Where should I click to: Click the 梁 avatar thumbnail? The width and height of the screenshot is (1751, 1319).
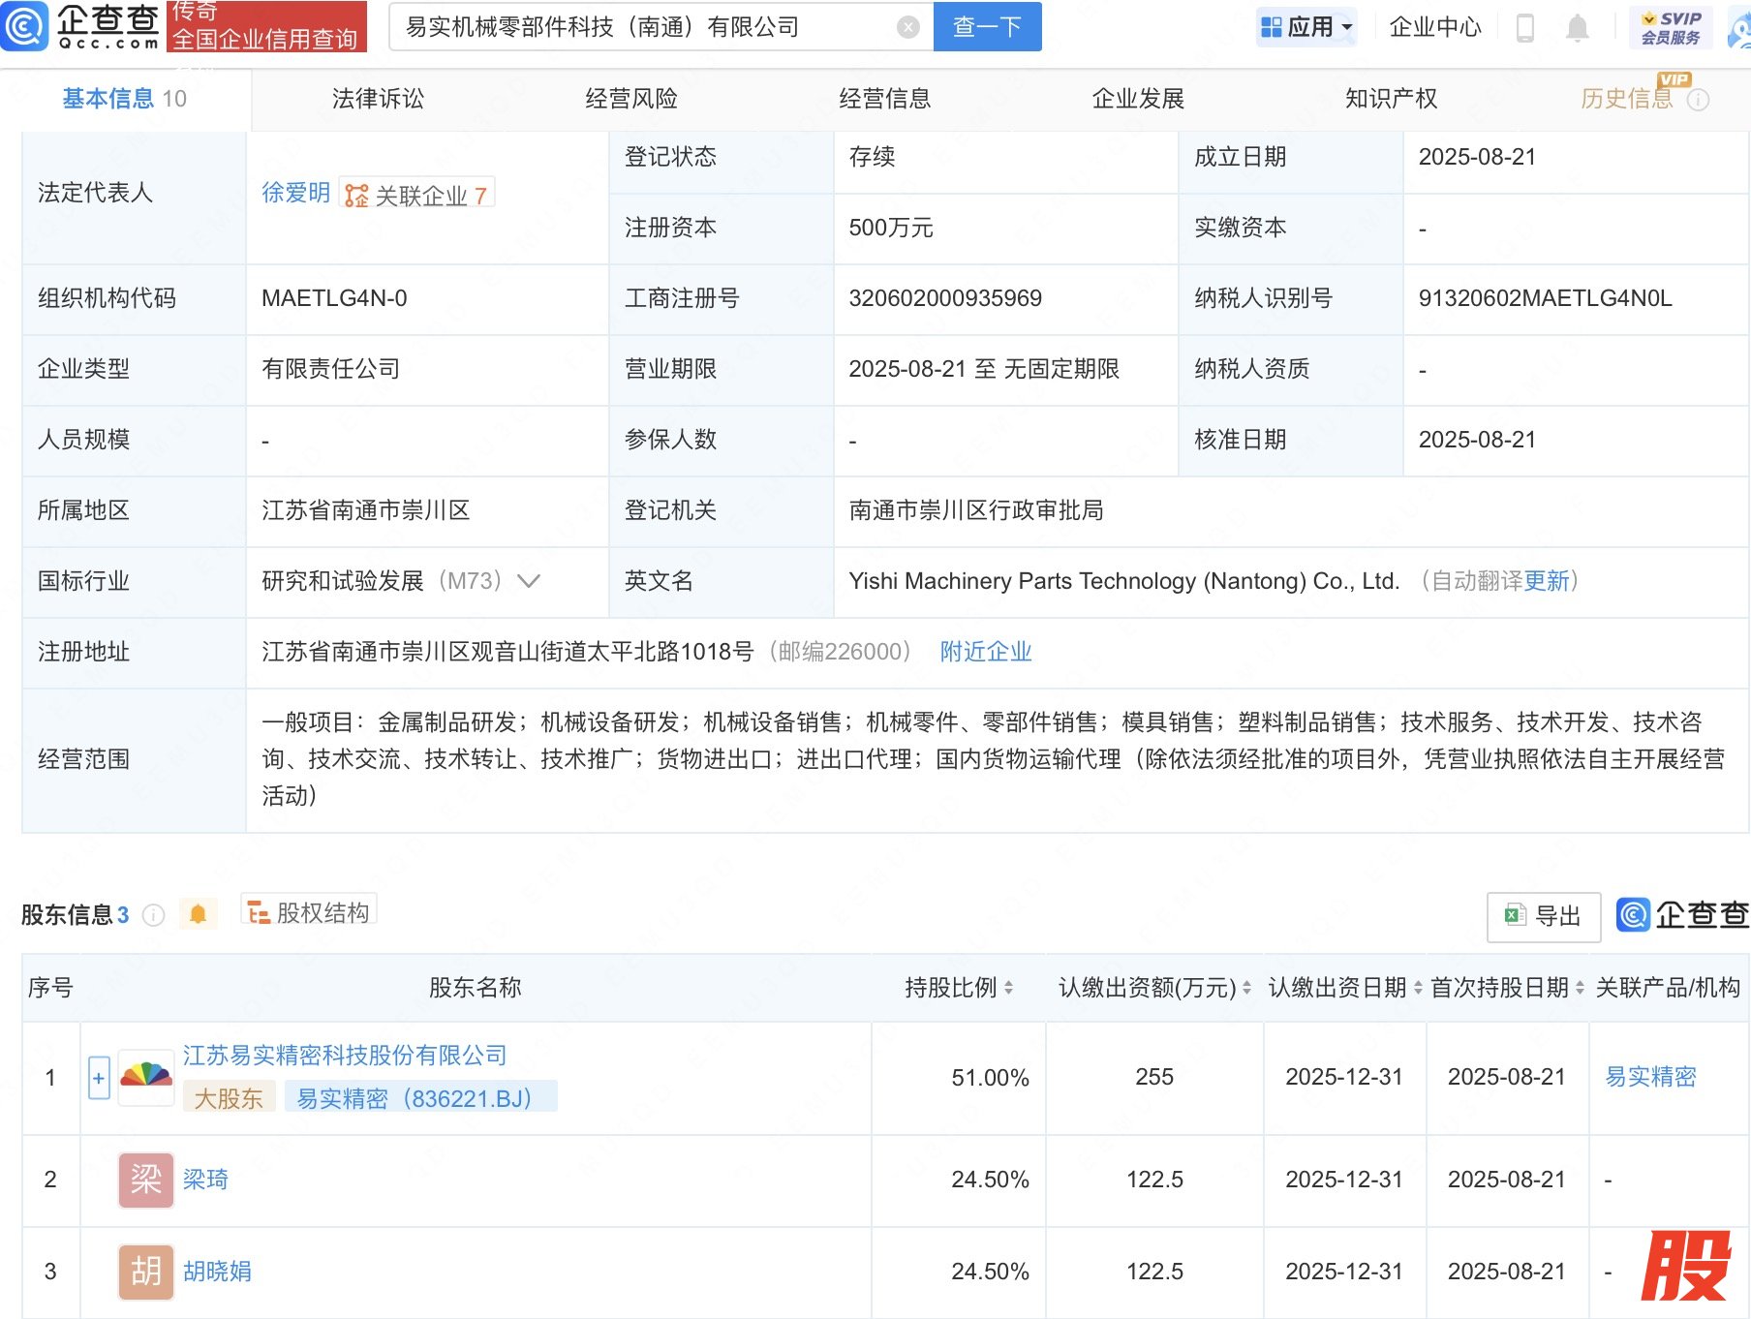click(146, 1180)
